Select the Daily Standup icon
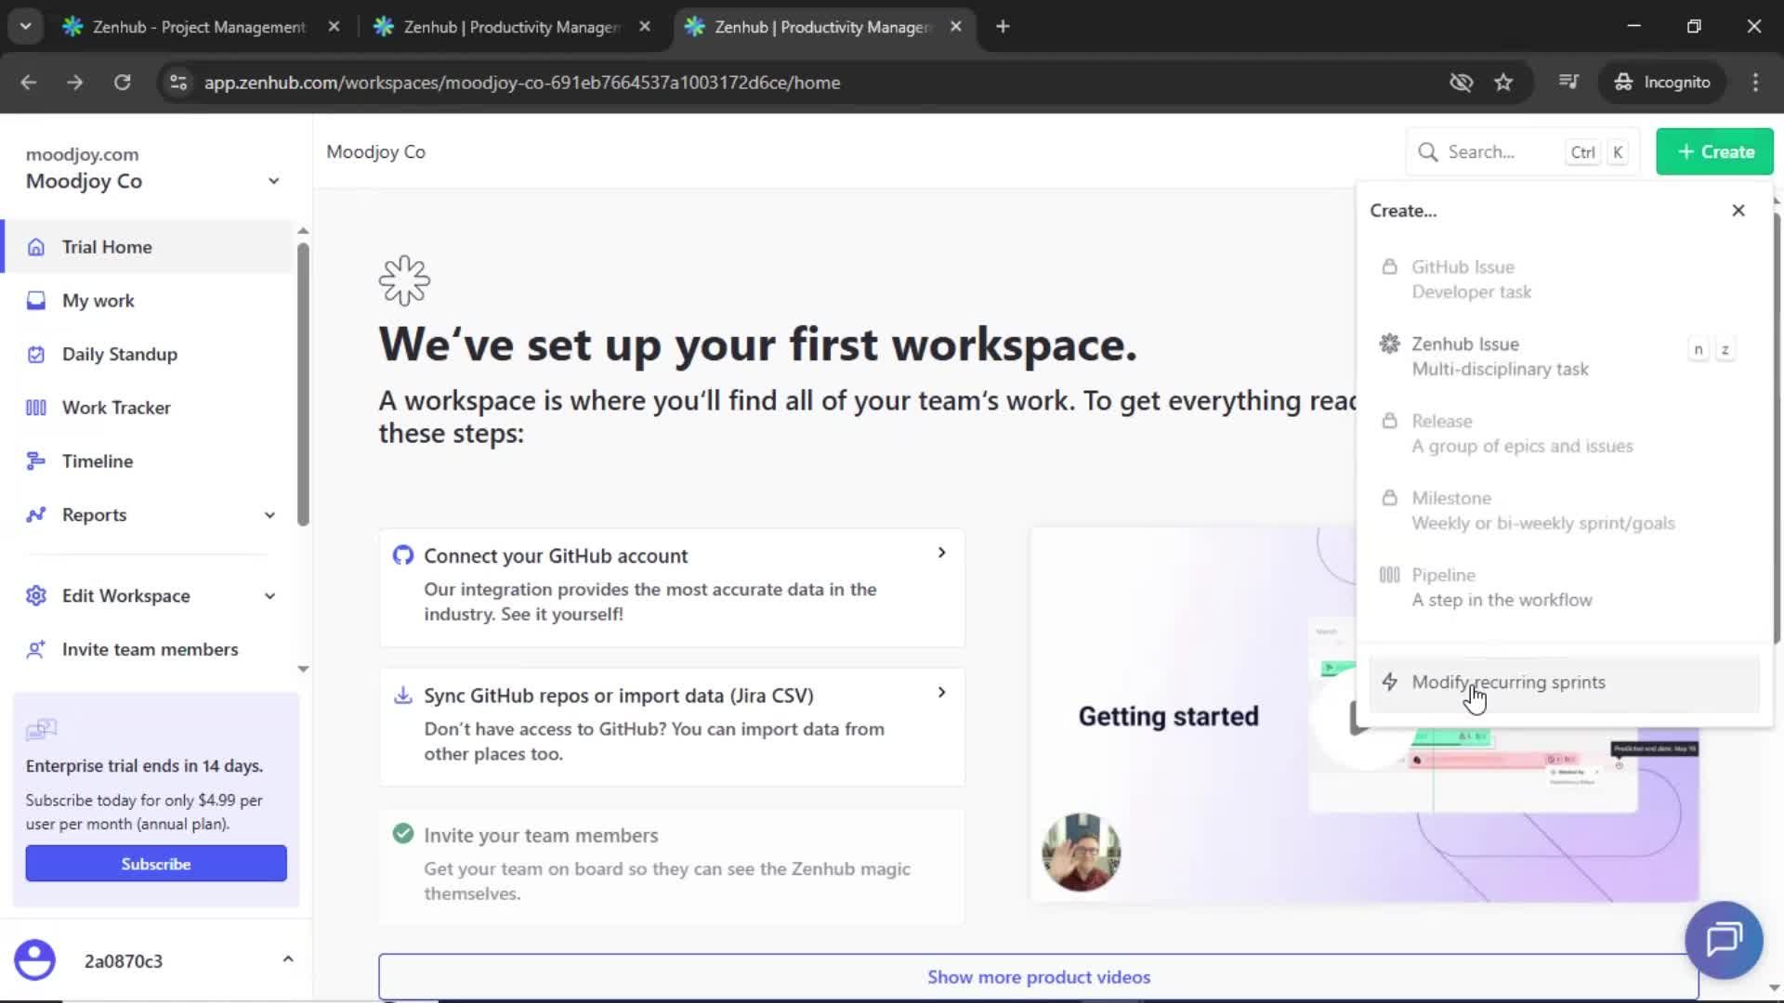 pyautogui.click(x=35, y=354)
